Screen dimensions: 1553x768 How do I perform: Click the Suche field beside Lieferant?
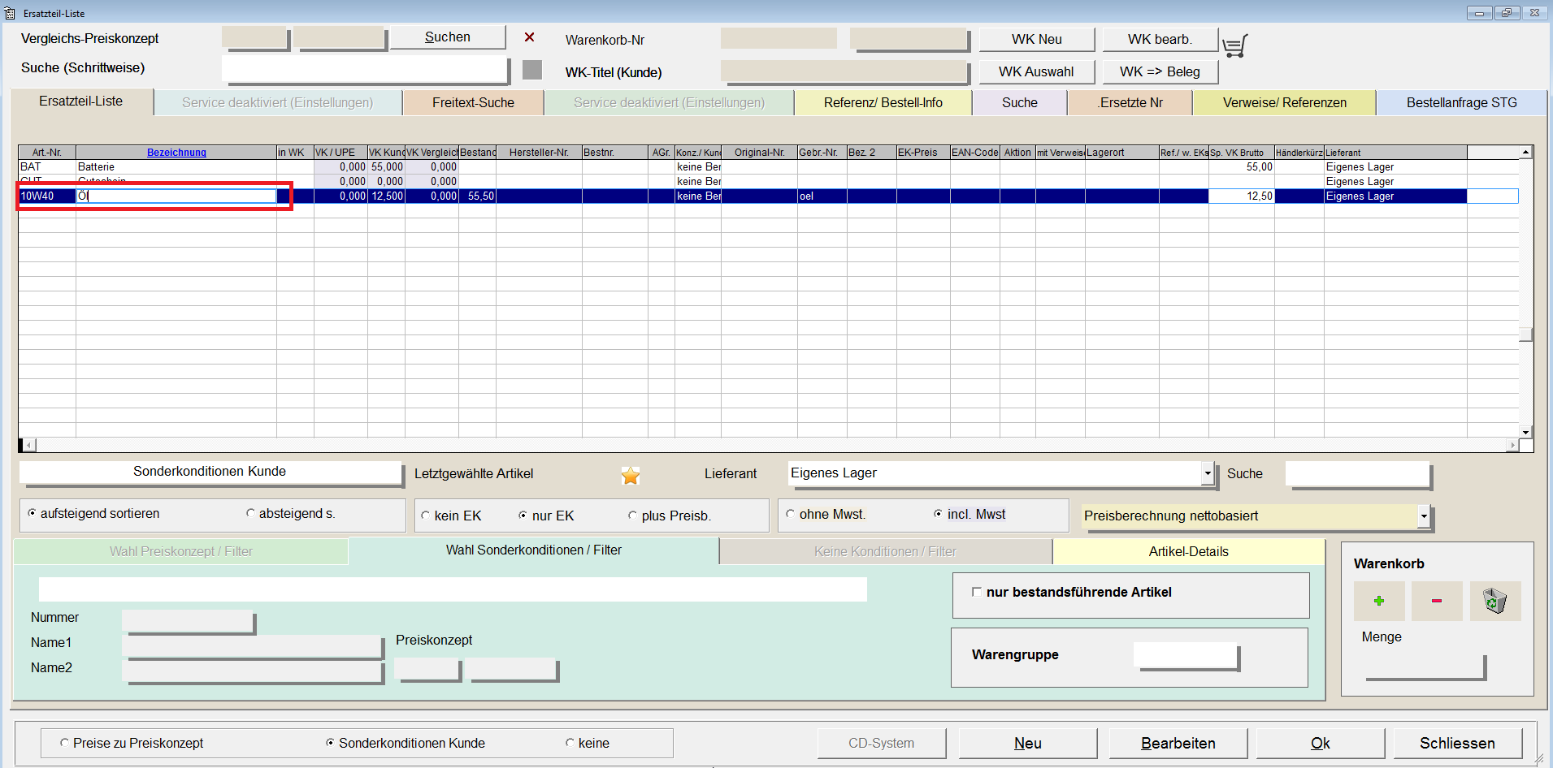pyautogui.click(x=1357, y=474)
